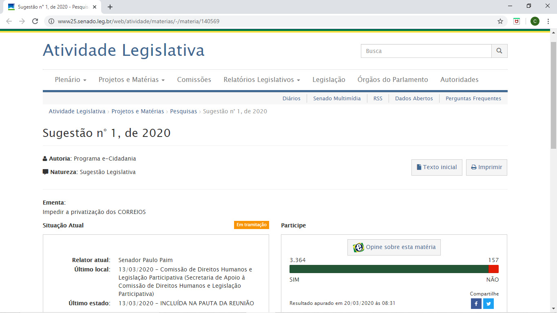The image size is (557, 313).
Task: Click the Imprimir button
Action: [x=486, y=168]
